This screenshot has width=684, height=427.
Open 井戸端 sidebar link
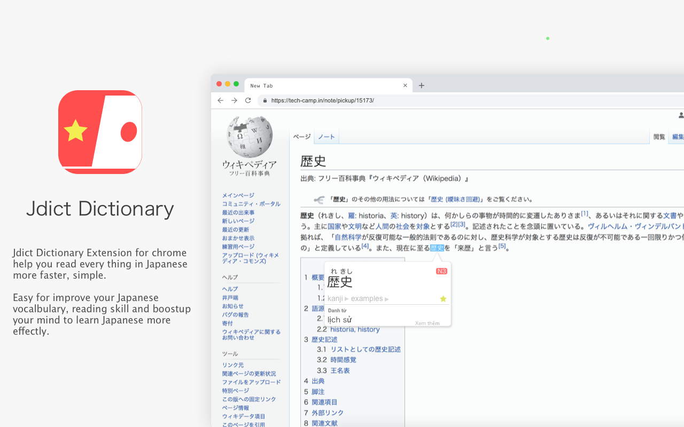(x=230, y=297)
